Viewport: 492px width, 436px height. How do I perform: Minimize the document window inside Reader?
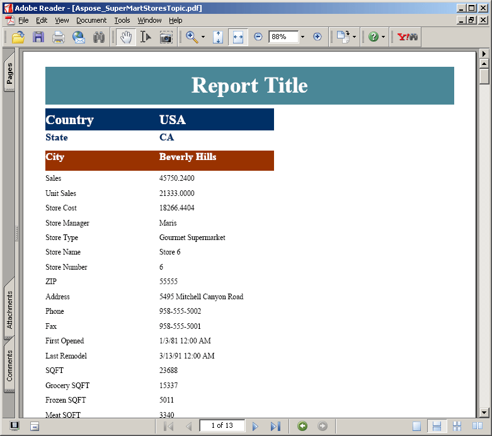[461, 20]
